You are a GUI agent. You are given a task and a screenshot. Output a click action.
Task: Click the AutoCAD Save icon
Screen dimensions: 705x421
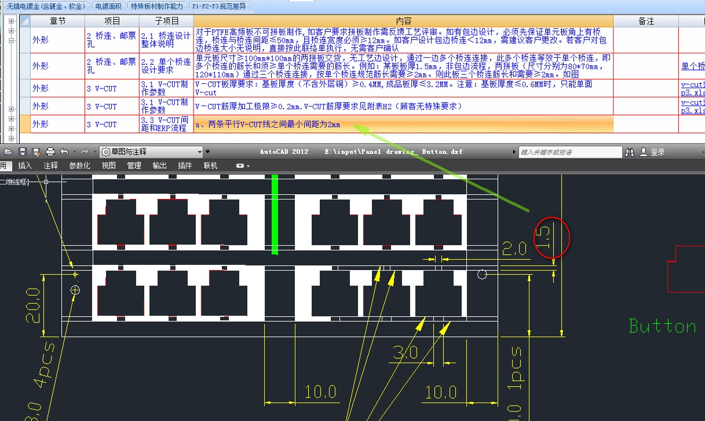23,152
